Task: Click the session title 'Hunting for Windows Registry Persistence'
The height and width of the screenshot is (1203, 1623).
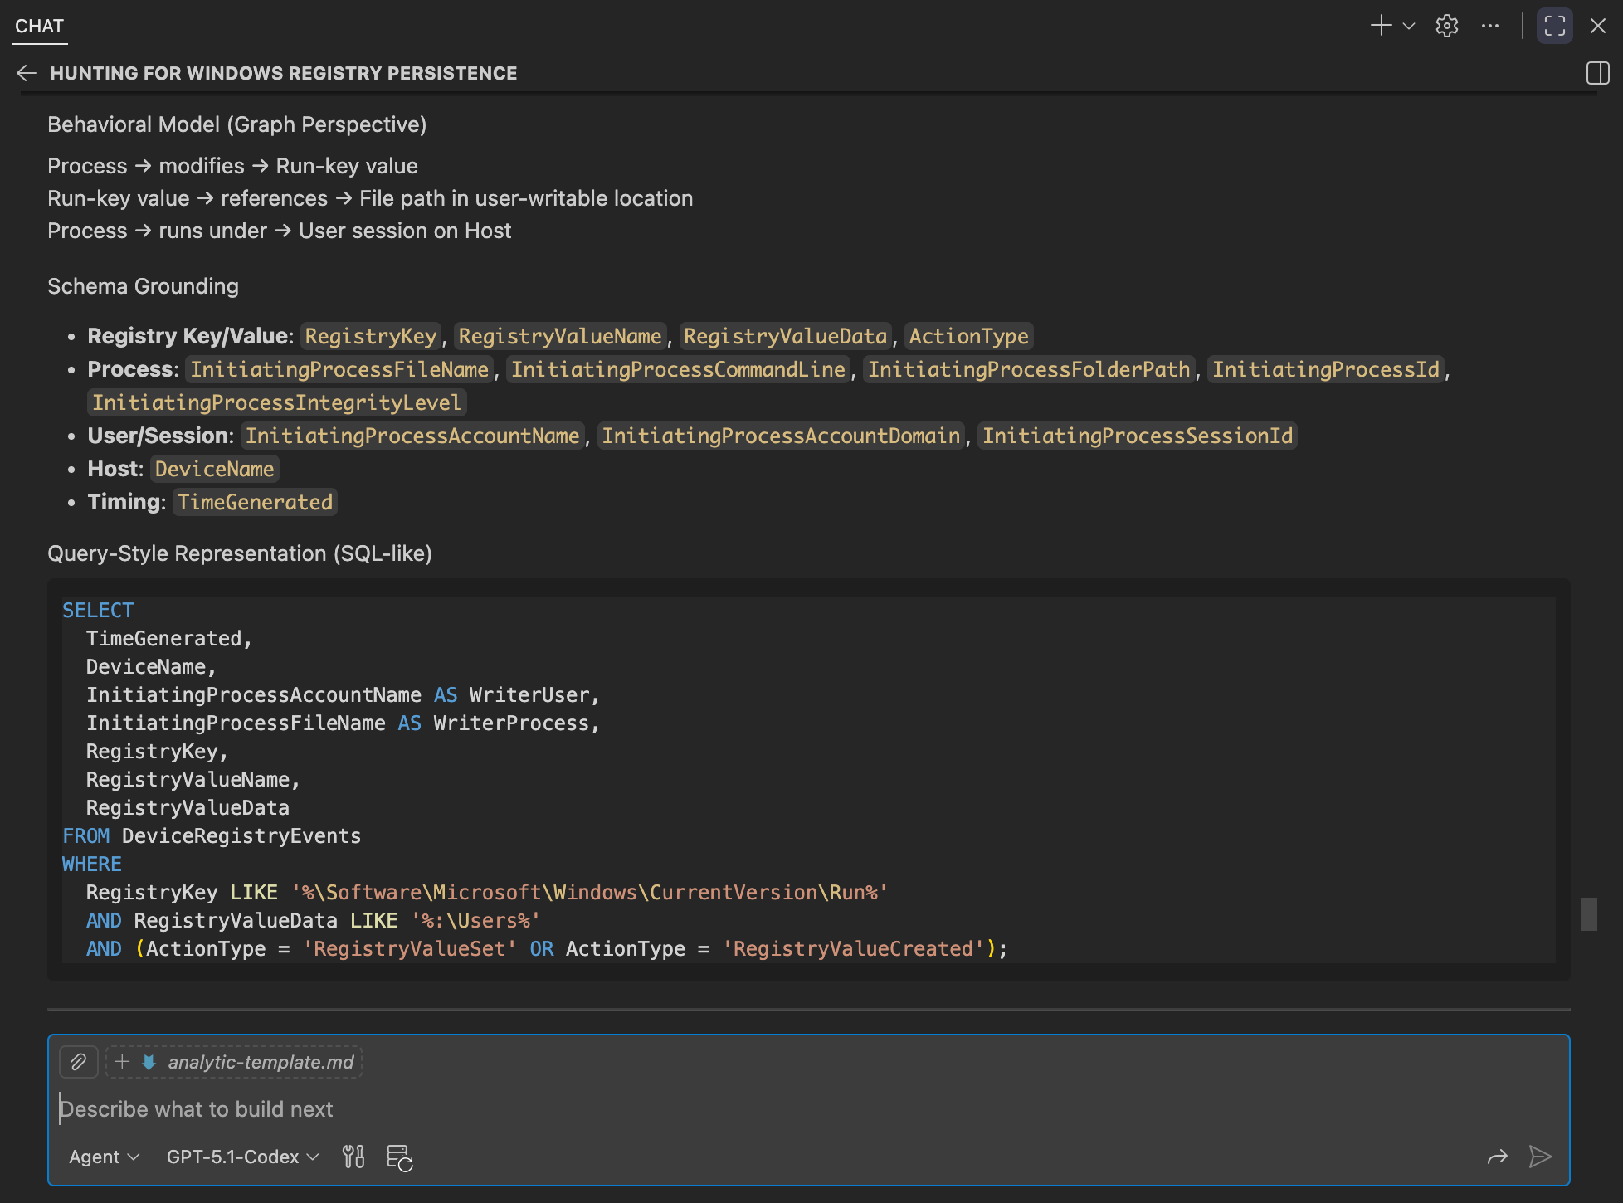Action: pyautogui.click(x=283, y=73)
